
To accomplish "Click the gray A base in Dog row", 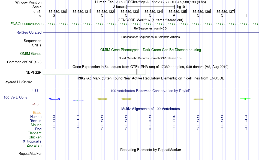I will coord(150,129).
